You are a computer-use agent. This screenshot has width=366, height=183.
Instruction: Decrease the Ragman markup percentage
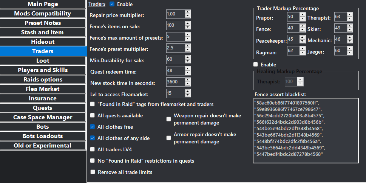[x=302, y=53]
